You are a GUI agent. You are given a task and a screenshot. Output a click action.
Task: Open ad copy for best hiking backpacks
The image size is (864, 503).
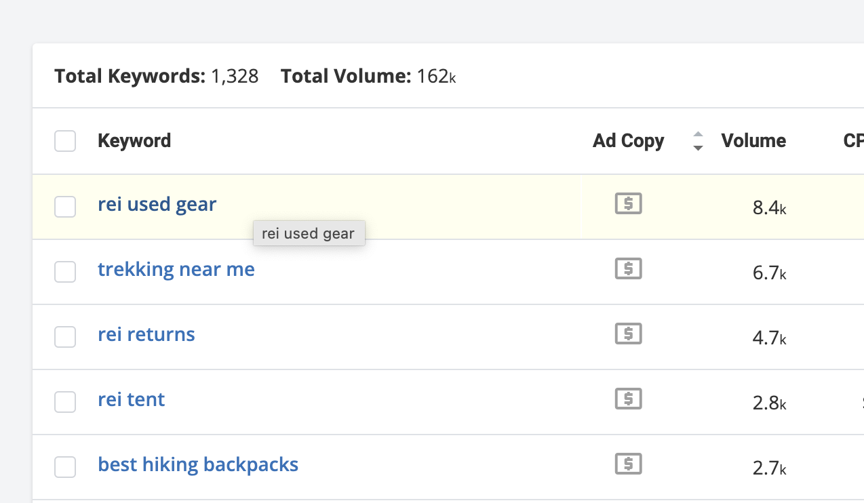[x=628, y=464]
